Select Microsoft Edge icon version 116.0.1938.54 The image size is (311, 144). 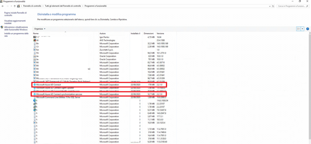(x=35, y=100)
